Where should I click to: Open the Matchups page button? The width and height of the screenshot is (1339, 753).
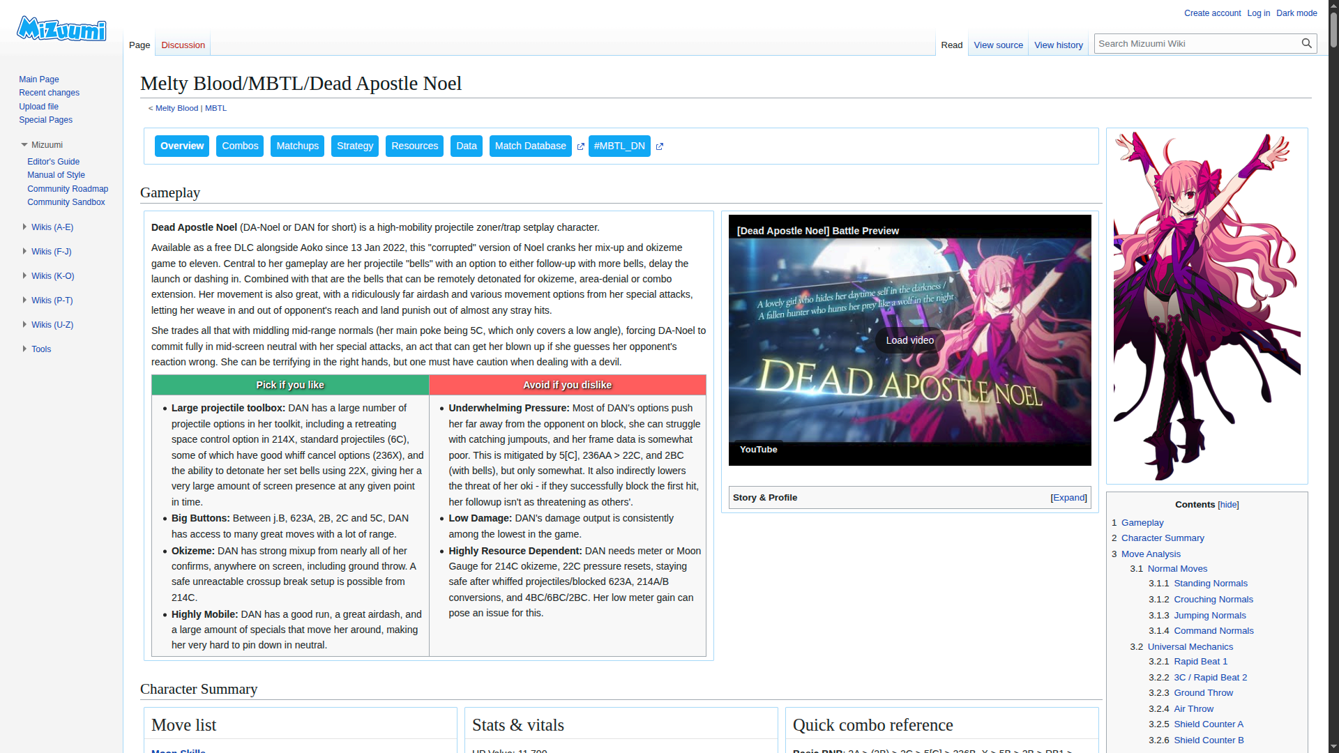click(x=297, y=146)
